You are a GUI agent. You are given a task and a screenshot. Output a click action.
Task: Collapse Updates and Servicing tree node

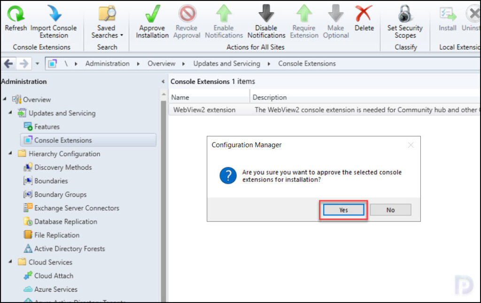[x=10, y=113]
